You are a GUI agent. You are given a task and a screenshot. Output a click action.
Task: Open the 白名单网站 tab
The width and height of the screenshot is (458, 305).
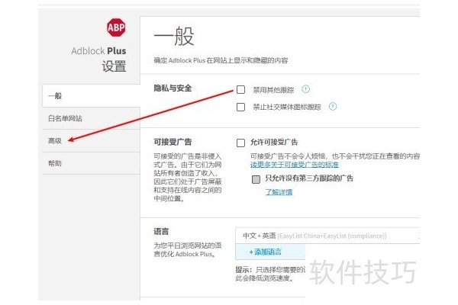click(92, 118)
